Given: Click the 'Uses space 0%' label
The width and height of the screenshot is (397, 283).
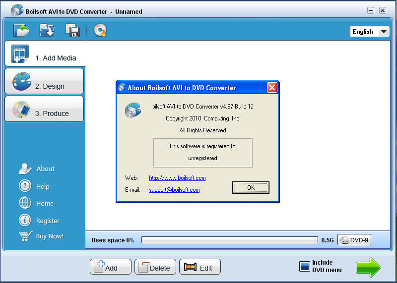Looking at the screenshot, I should (113, 240).
